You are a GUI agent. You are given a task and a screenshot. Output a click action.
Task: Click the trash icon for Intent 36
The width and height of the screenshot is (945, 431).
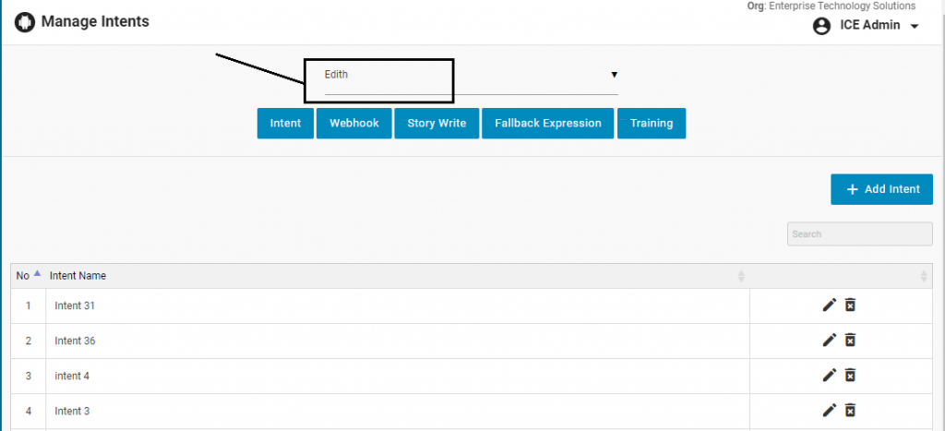(x=851, y=341)
